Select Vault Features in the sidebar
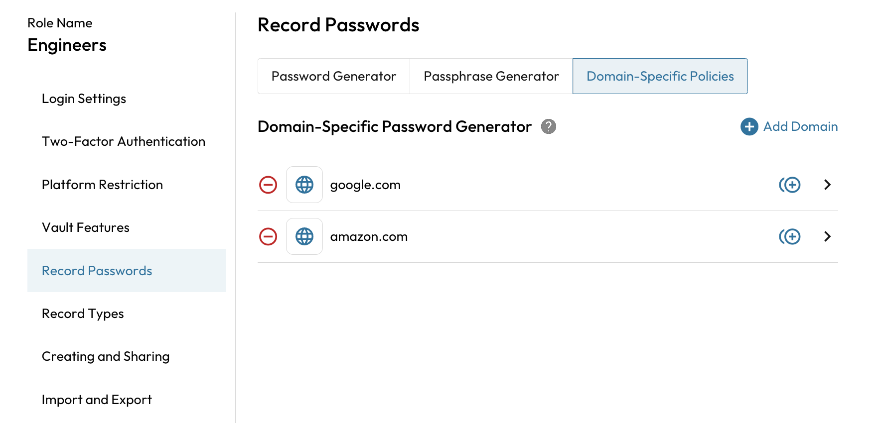883x423 pixels. coord(86,227)
